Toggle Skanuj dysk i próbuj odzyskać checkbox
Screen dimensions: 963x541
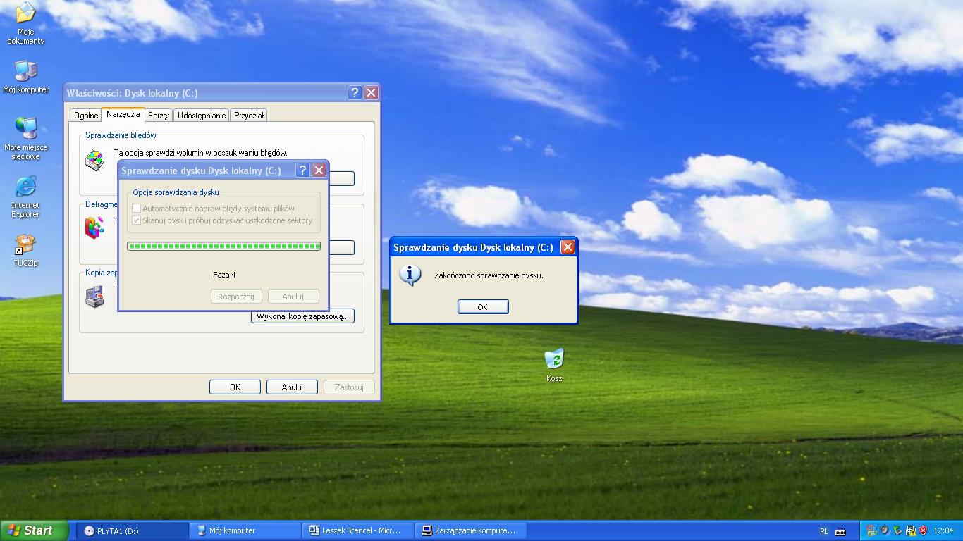click(137, 220)
